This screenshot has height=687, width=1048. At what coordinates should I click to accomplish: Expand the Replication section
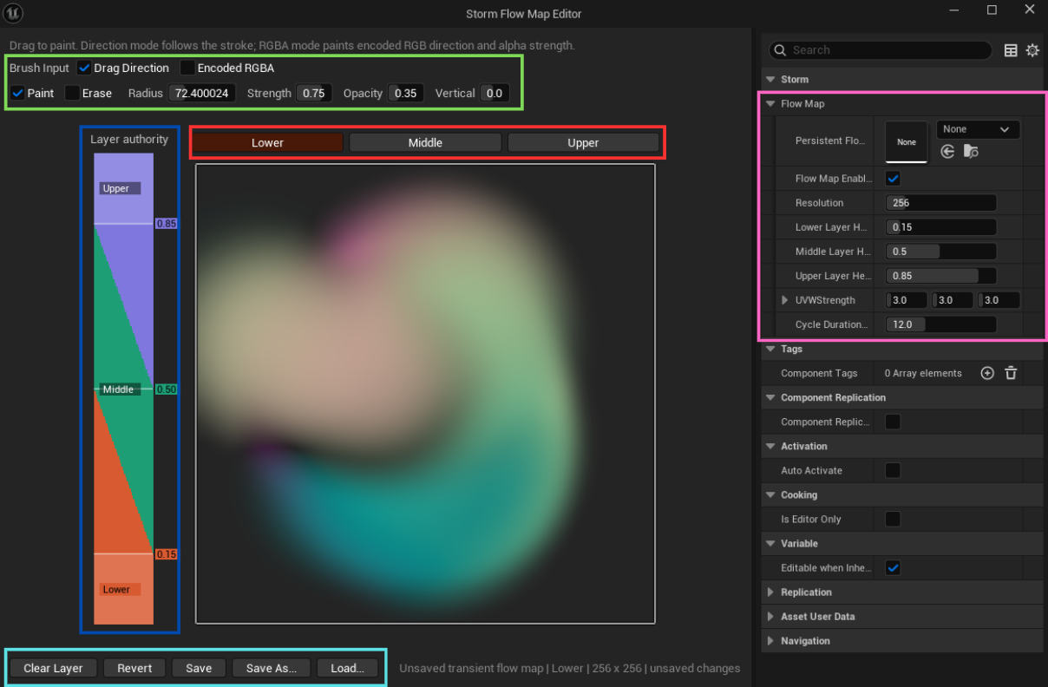click(x=770, y=592)
